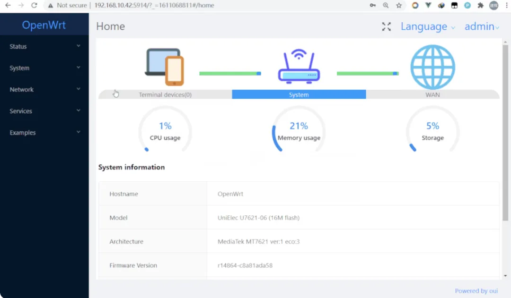Toggle fullscreen with the expand arrows icon
Viewport: 511px width, 298px height.
coord(387,26)
